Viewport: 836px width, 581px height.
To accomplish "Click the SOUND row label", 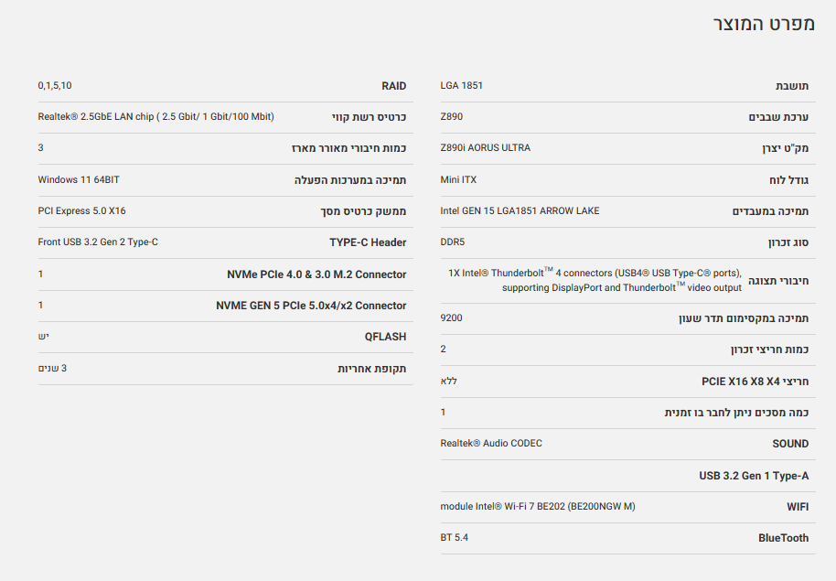I will point(790,444).
